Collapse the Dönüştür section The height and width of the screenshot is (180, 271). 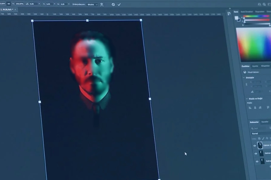click(x=244, y=78)
